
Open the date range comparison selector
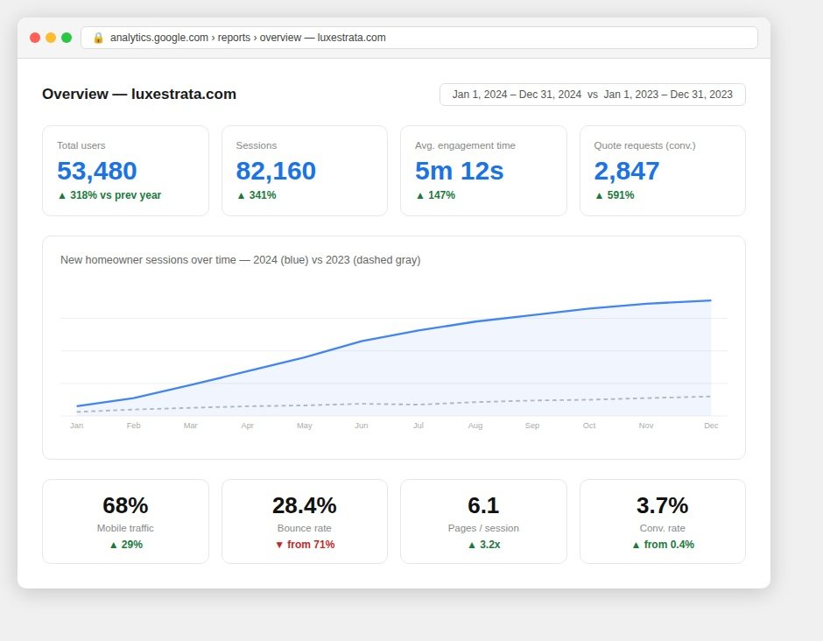point(592,95)
